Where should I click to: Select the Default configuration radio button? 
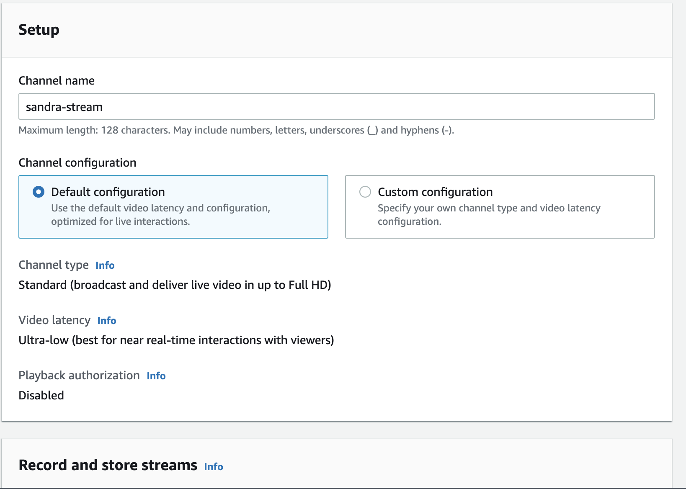click(x=39, y=192)
